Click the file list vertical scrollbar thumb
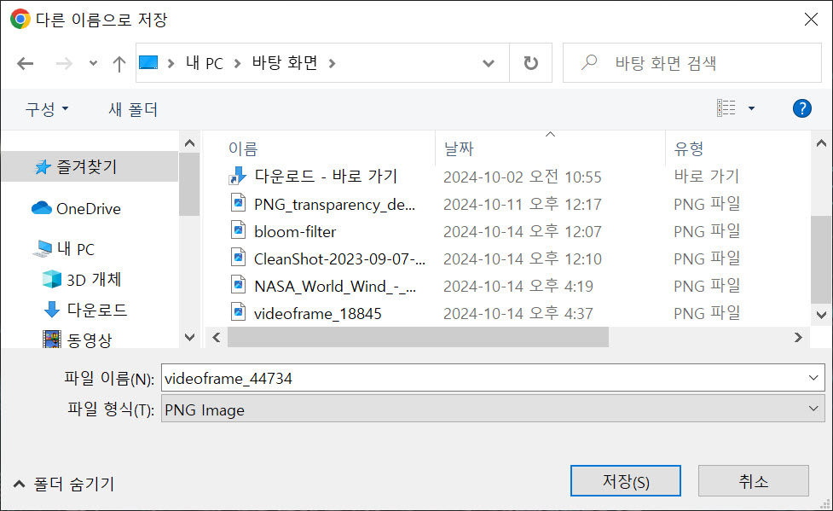833x511 pixels. [x=821, y=259]
